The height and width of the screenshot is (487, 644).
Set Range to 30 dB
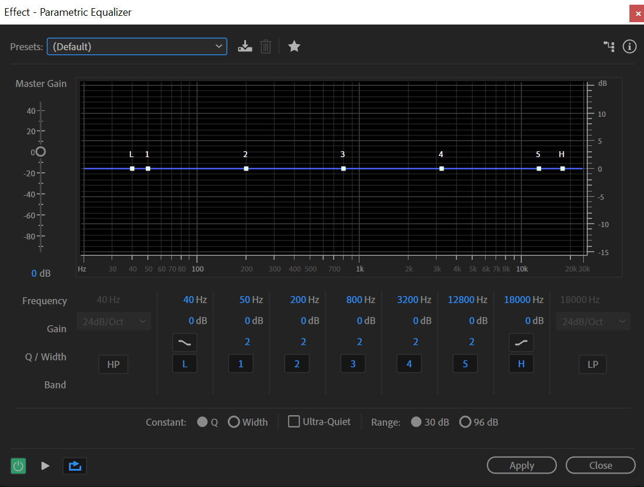tap(416, 422)
